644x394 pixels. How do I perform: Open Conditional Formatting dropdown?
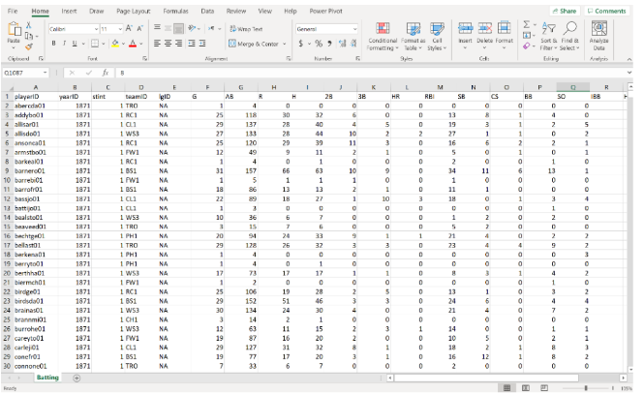tap(383, 36)
